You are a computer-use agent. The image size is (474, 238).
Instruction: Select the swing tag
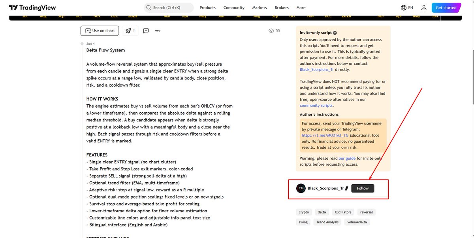pyautogui.click(x=303, y=222)
